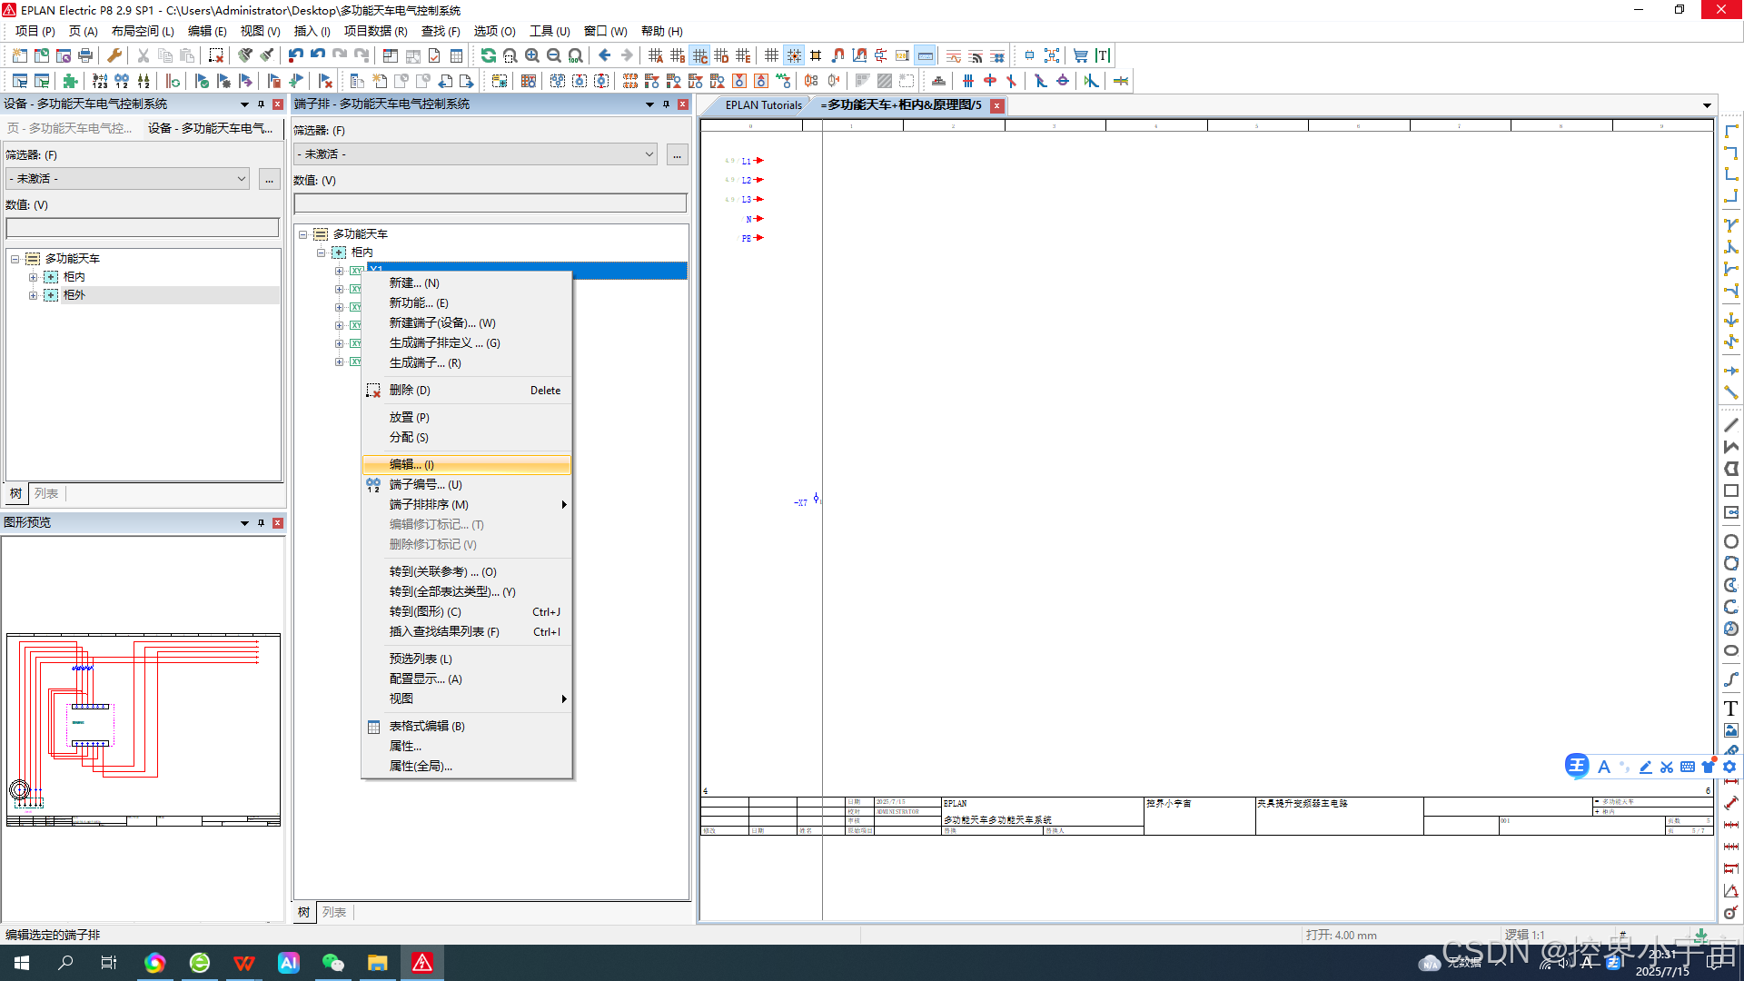Switch to 列表 tab in 设备 panel

coord(46,494)
